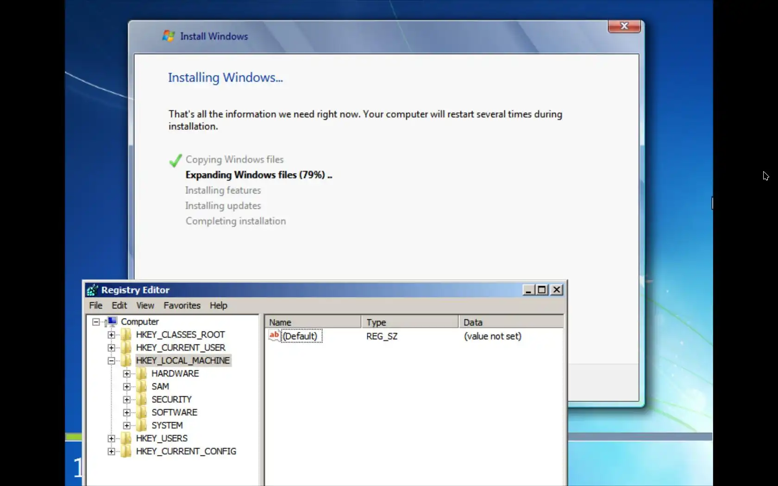Click the Installing Windows... heading
The width and height of the screenshot is (778, 486).
click(226, 77)
